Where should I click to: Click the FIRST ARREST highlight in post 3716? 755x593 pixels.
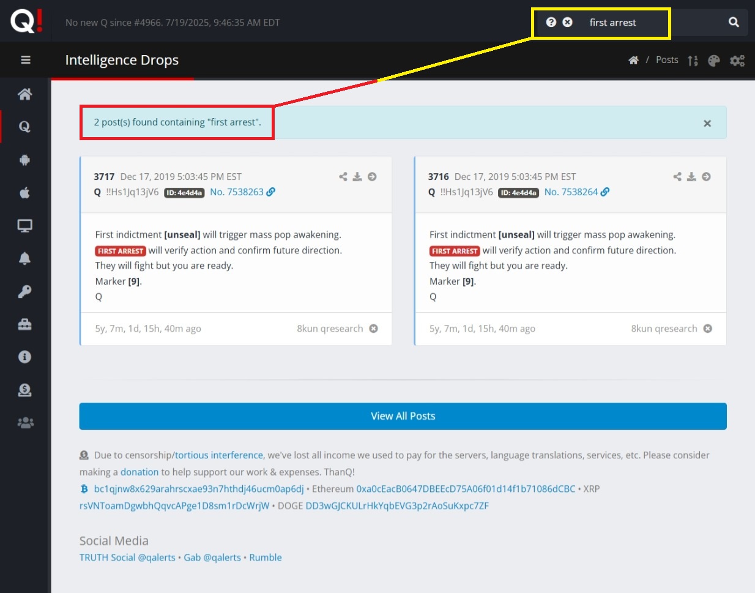pyautogui.click(x=455, y=251)
